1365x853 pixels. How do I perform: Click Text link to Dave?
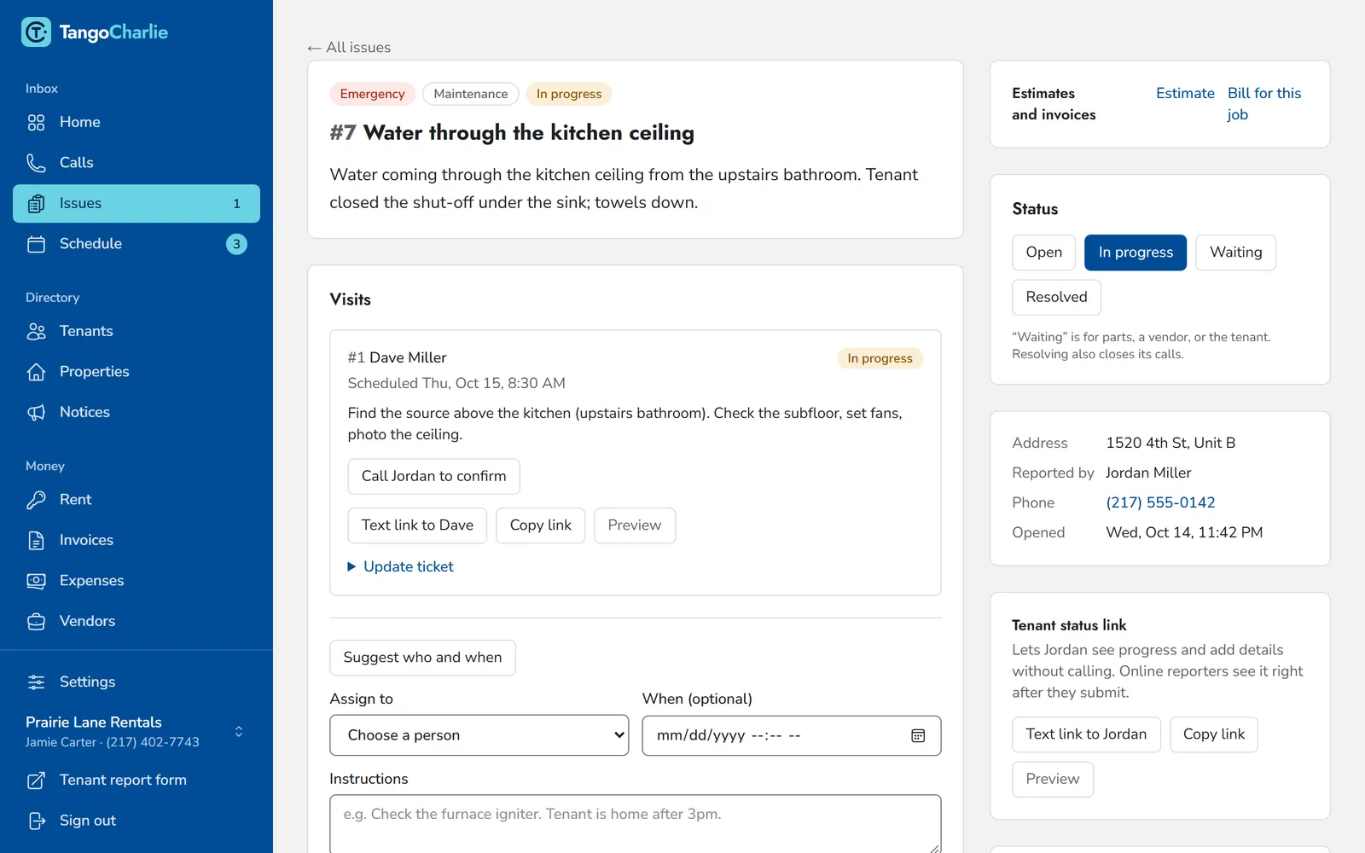pos(417,525)
